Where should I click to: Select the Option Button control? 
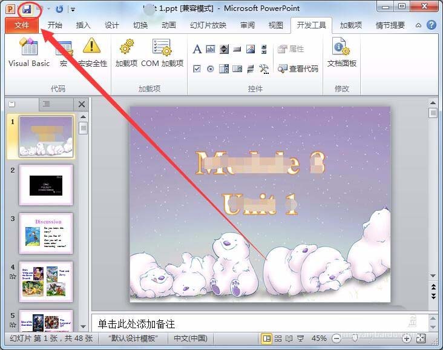[x=211, y=68]
